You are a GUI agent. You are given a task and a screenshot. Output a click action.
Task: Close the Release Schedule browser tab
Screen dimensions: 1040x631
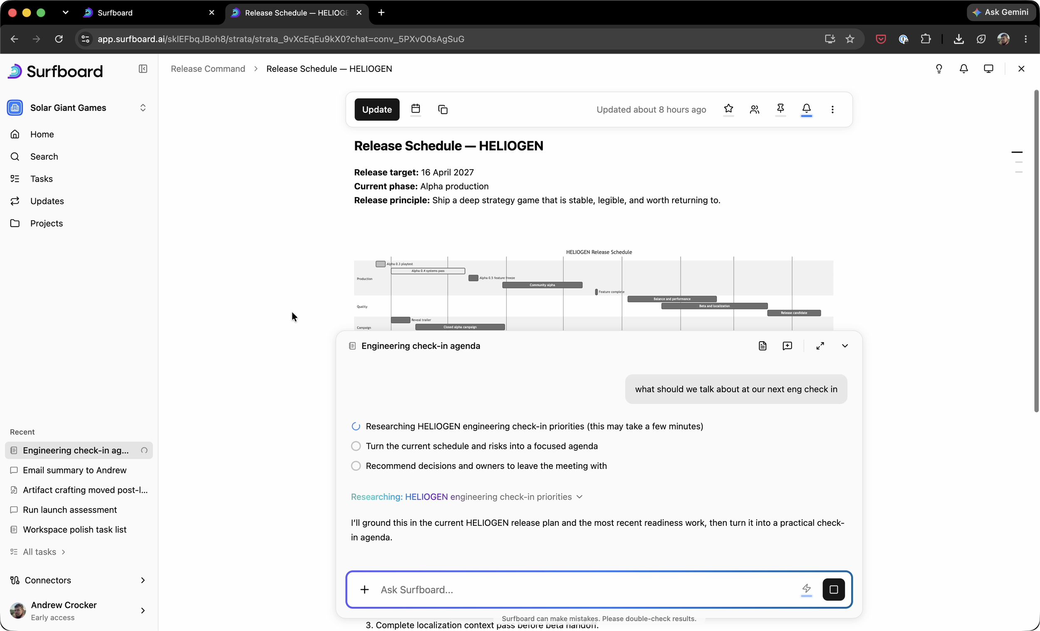point(359,12)
